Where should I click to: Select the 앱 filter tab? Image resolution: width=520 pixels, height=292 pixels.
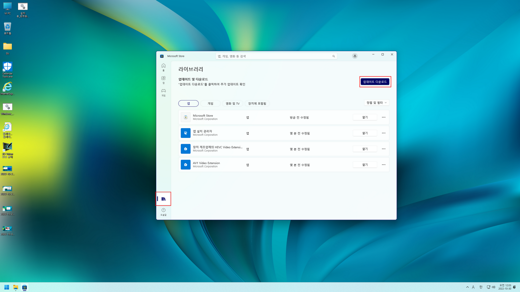pos(188,103)
